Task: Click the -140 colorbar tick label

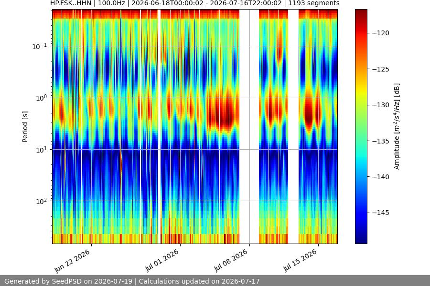Action: pyautogui.click(x=381, y=177)
